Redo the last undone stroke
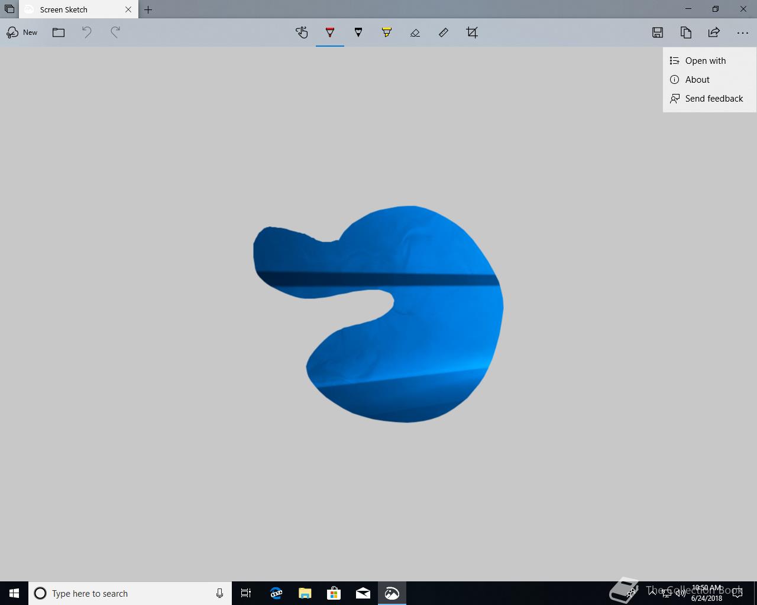 tap(115, 32)
